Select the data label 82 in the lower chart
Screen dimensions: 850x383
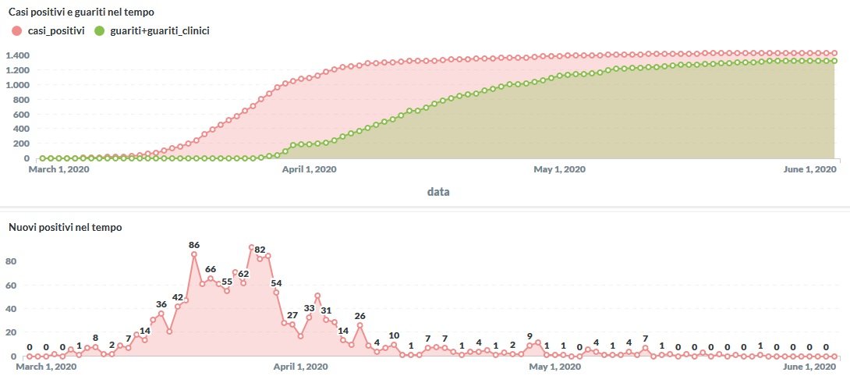pos(260,250)
